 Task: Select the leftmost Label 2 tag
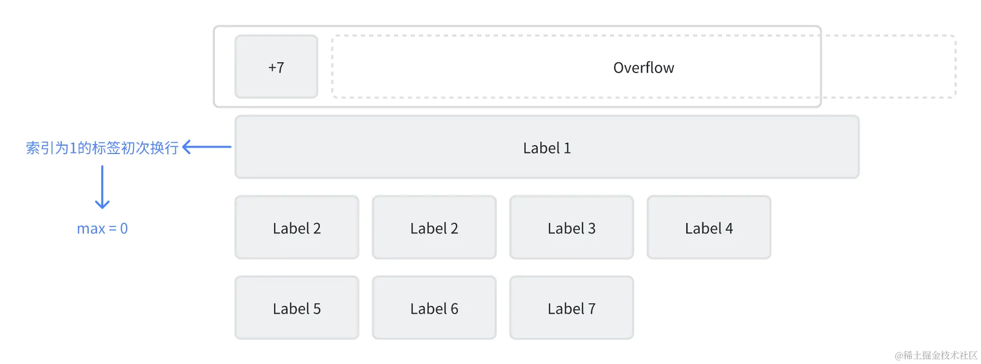pos(296,228)
